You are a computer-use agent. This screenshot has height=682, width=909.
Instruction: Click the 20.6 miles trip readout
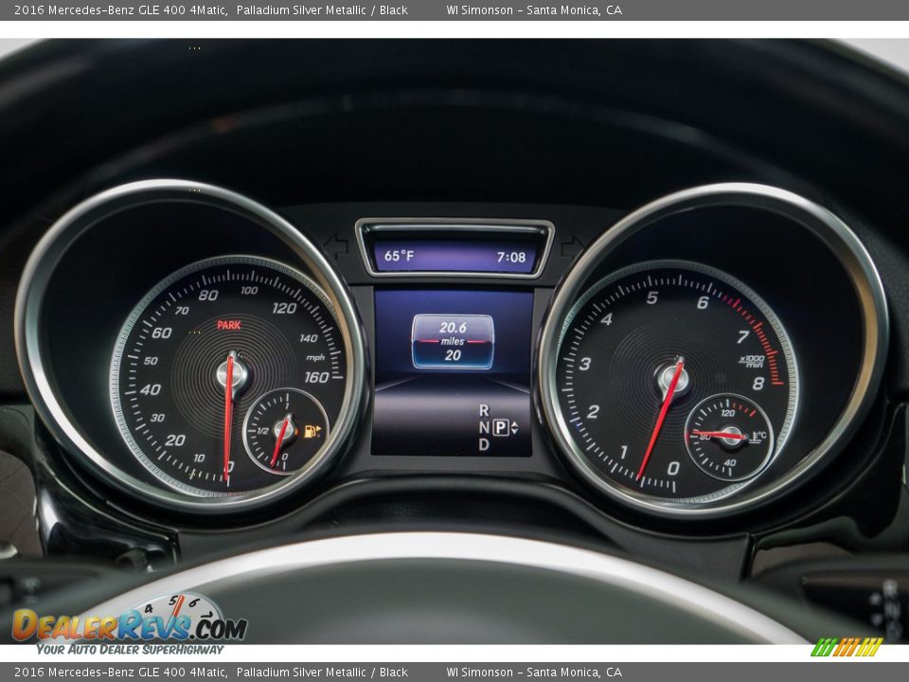point(453,328)
